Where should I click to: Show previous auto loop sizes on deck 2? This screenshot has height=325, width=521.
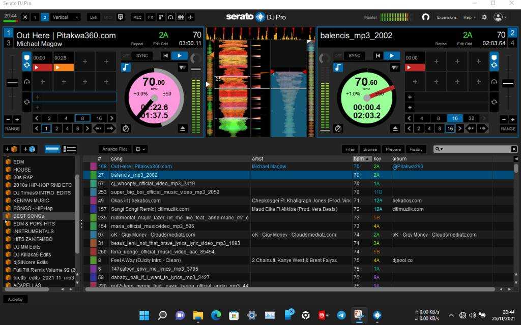[410, 118]
